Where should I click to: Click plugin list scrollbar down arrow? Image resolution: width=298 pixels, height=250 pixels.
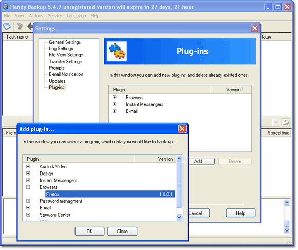pyautogui.click(x=179, y=217)
